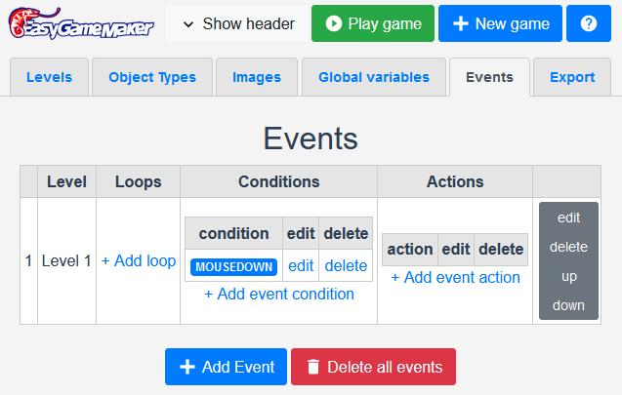Select the Events tab
The image size is (622, 395).
tap(489, 77)
